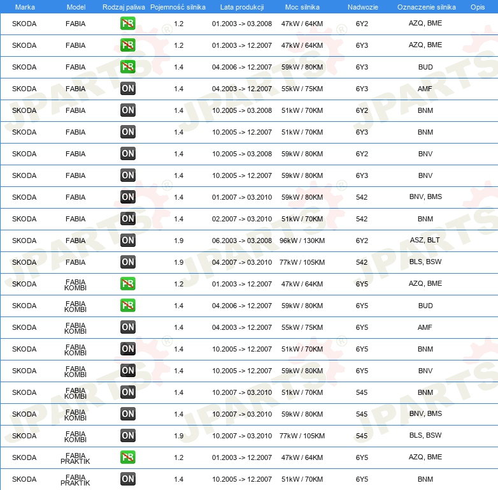Click FABIA PRAKTIK model in 1.2 row
Image resolution: width=498 pixels, height=490 pixels.
[x=75, y=458]
